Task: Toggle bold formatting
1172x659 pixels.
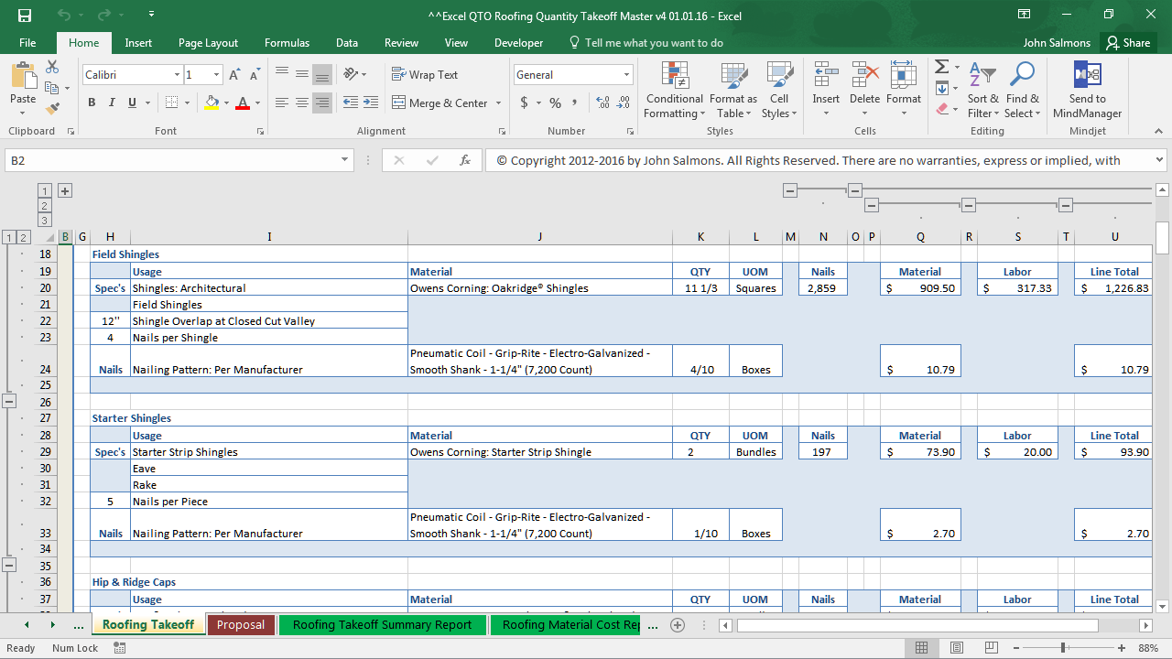Action: tap(91, 103)
